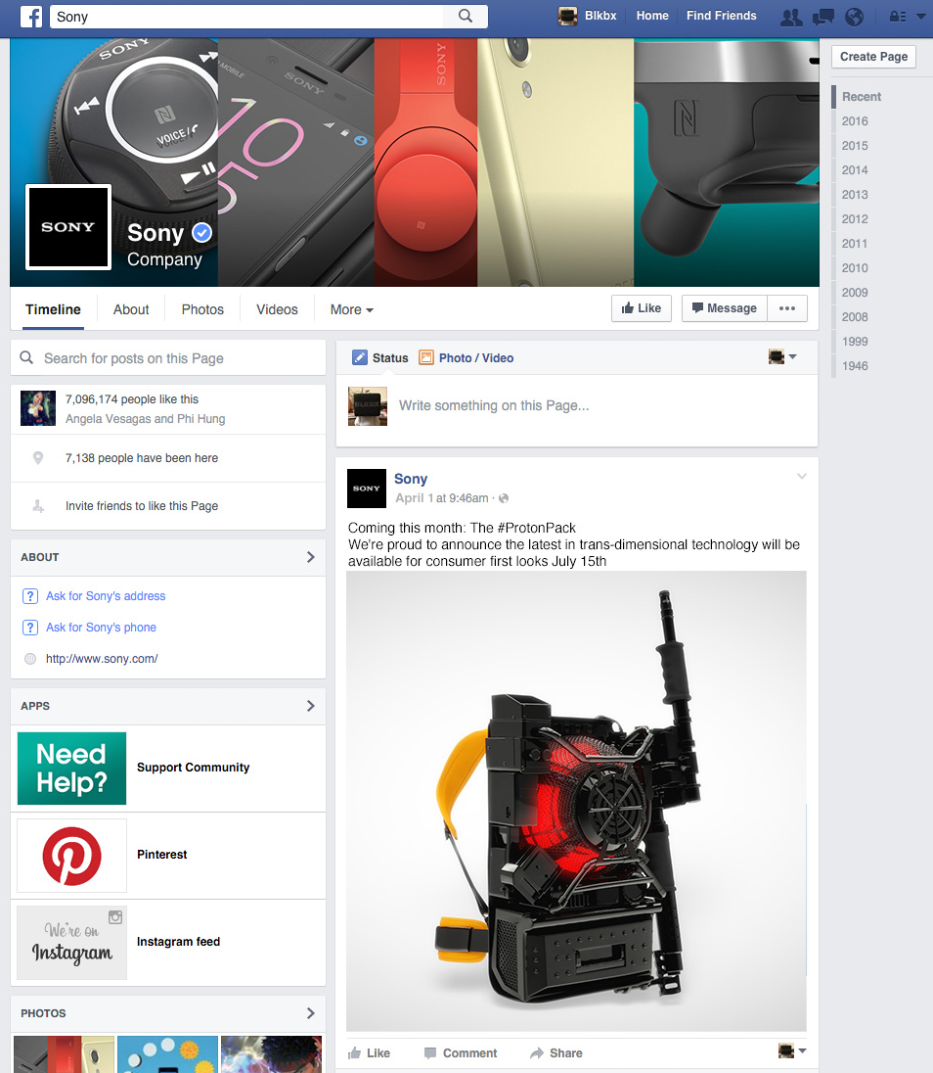Jump to 2014 in the timeline

click(855, 170)
